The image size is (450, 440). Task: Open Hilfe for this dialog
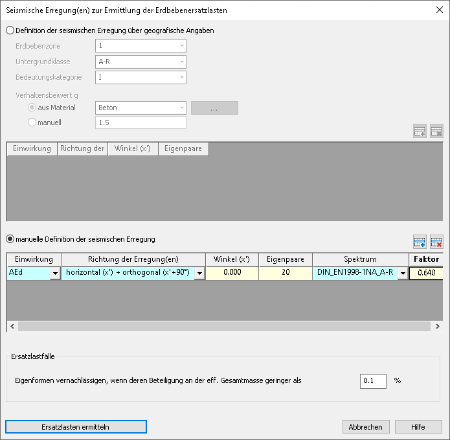[418, 427]
